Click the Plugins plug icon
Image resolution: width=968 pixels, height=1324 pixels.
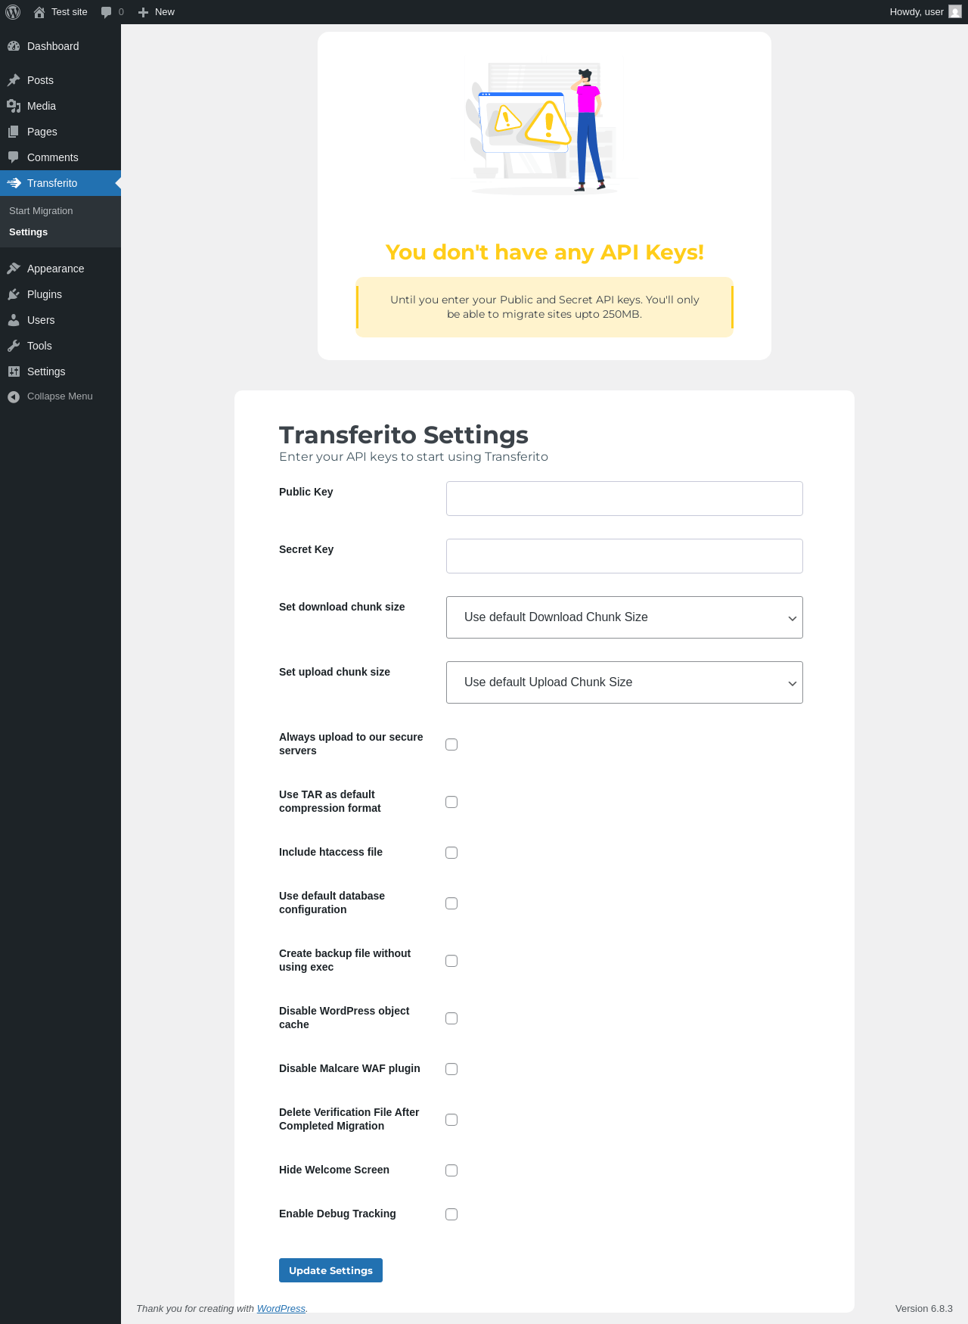click(x=14, y=294)
